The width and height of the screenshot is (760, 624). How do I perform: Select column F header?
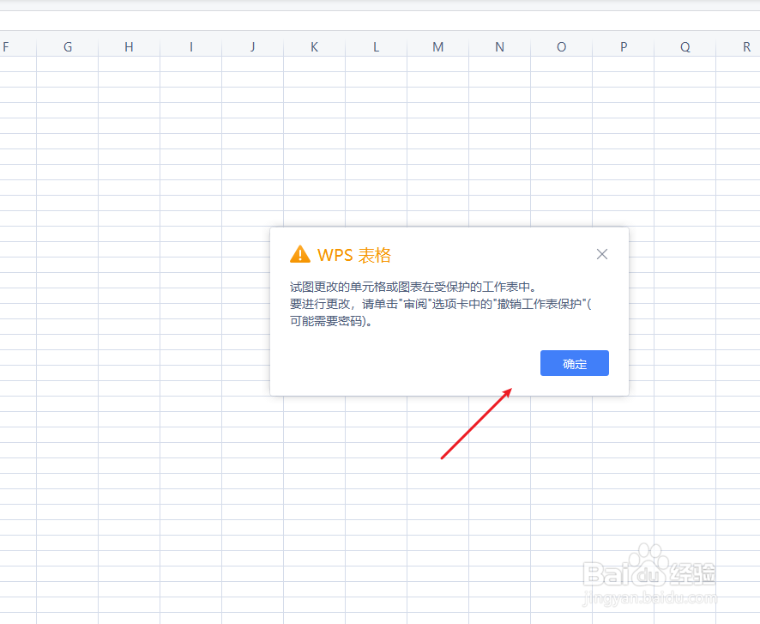(18, 47)
